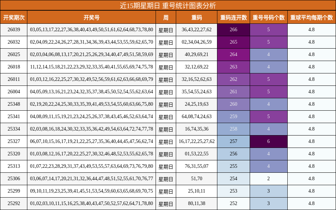Click the cell showing repeat count 6
Image resolution: width=336 pixels, height=210 pixels.
coord(269,141)
